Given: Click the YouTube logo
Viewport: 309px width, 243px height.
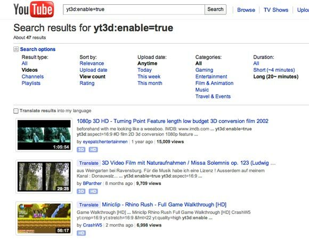Looking at the screenshot, I should 34,9.
